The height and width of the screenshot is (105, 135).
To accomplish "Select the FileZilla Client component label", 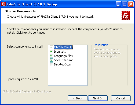I will point(63,47).
